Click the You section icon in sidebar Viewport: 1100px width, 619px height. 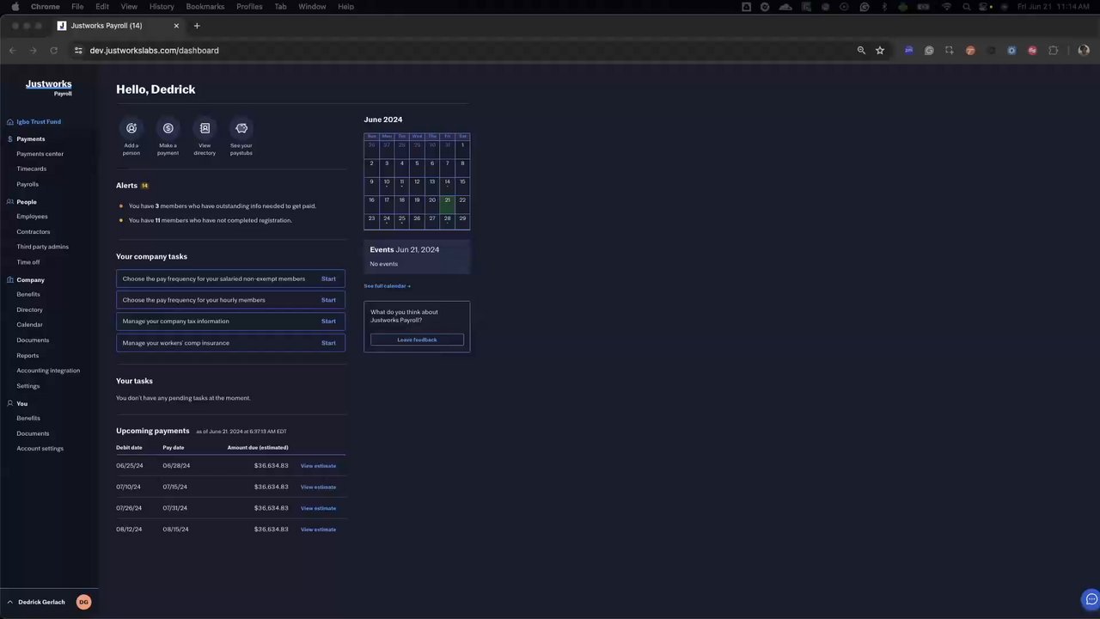[10, 403]
